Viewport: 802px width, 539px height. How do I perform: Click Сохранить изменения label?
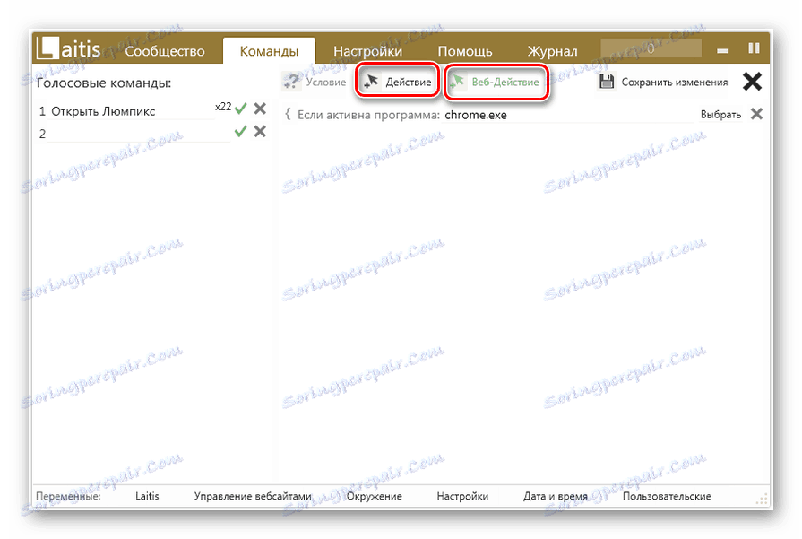pos(674,83)
